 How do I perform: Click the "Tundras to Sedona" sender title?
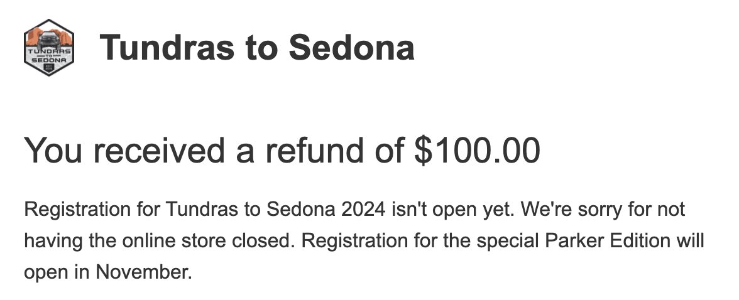(257, 48)
